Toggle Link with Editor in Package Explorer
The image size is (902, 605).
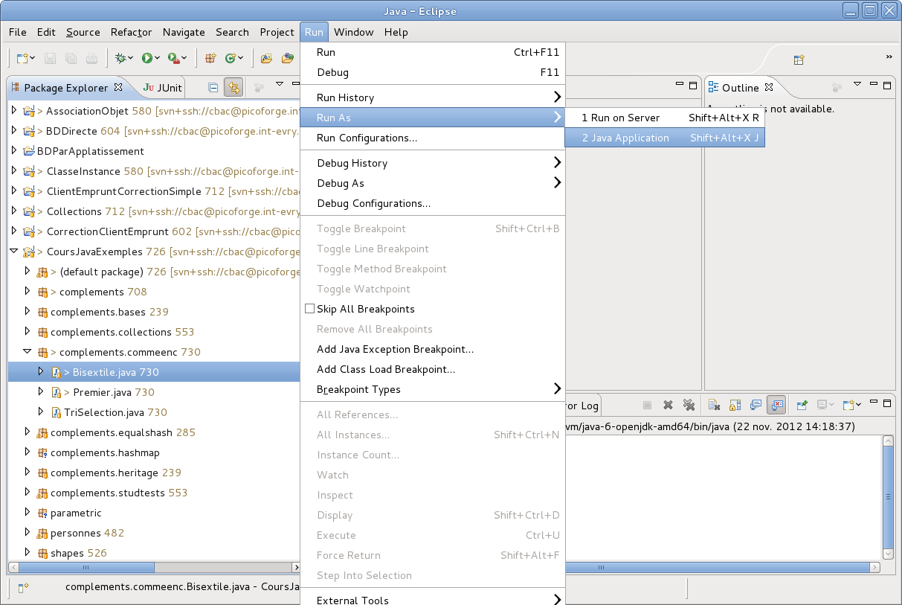click(233, 87)
